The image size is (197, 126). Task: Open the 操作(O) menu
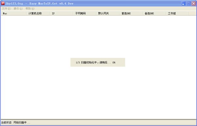point(18,9)
